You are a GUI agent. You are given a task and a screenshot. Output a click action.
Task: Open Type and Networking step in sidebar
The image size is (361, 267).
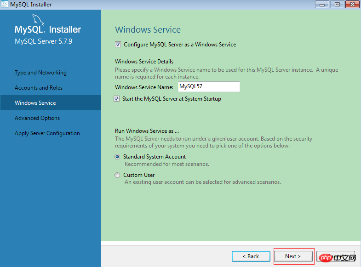(x=40, y=73)
